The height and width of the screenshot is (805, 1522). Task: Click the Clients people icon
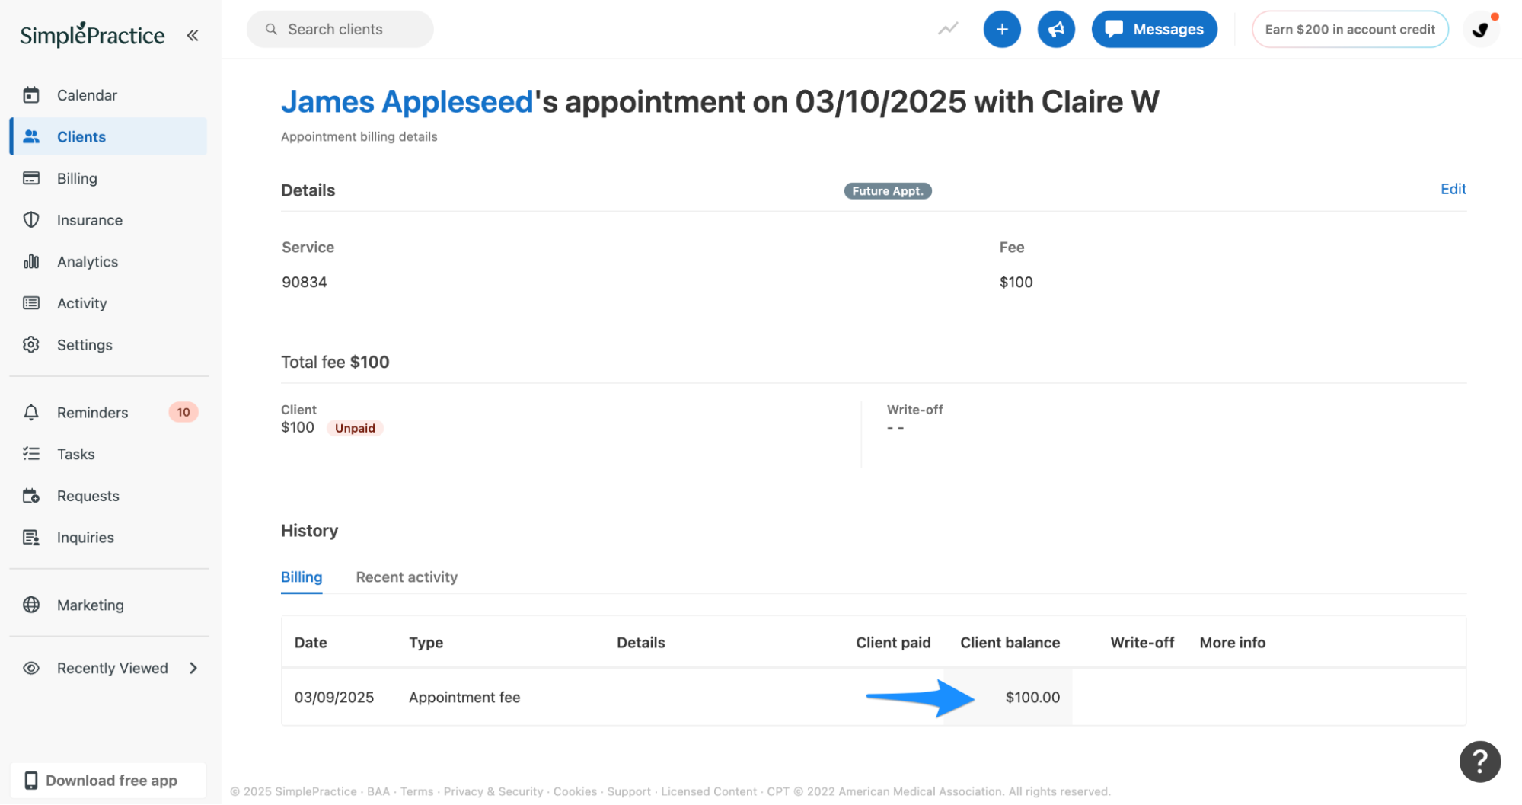click(31, 136)
